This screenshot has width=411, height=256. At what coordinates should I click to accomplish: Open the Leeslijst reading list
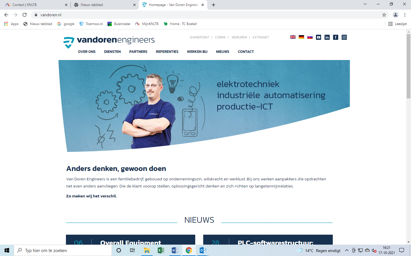tap(398, 24)
